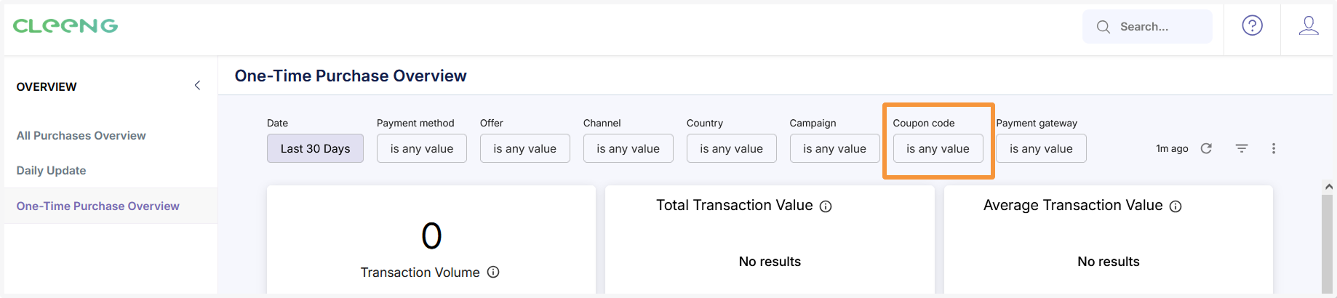Open the Country filter dropdown
This screenshot has height=298, width=1337.
[732, 148]
